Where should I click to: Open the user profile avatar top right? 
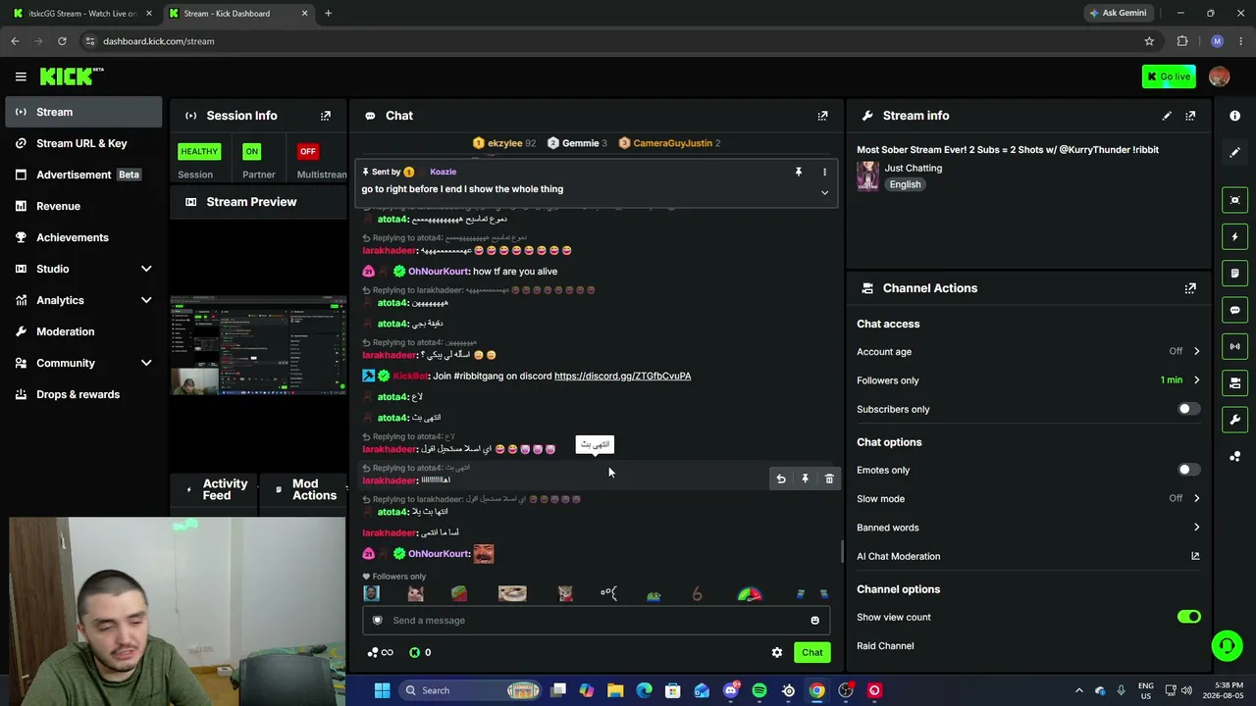1220,76
